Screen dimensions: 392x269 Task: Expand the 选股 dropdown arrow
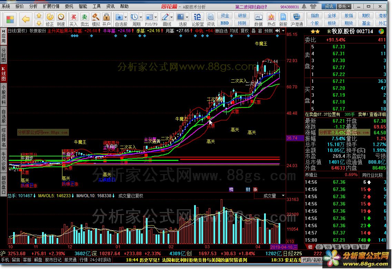187,17
